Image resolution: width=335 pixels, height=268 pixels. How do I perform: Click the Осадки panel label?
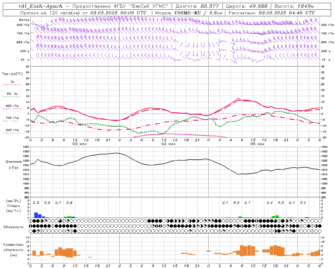coord(13,206)
